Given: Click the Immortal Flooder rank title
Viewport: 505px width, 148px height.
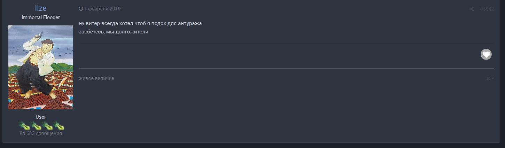Looking at the screenshot, I should pyautogui.click(x=41, y=17).
